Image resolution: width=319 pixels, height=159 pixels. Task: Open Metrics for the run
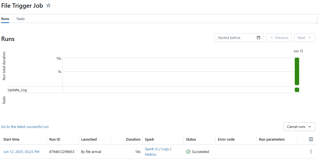coord(150,154)
